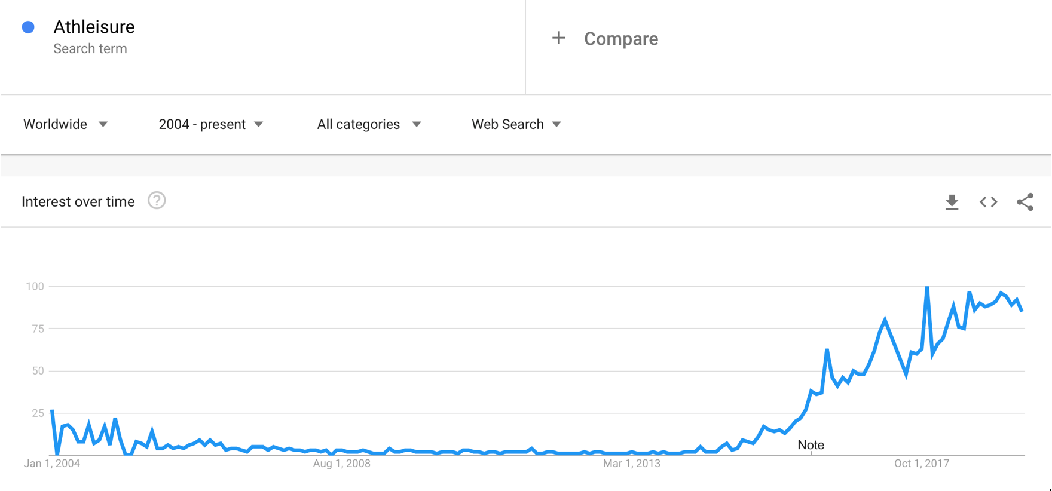The image size is (1052, 491).
Task: Click the Interest over time heading
Action: (x=78, y=202)
